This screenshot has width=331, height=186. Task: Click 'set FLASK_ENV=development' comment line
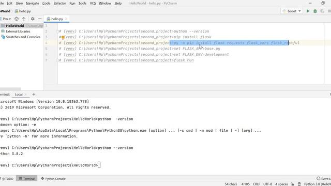click(144, 55)
